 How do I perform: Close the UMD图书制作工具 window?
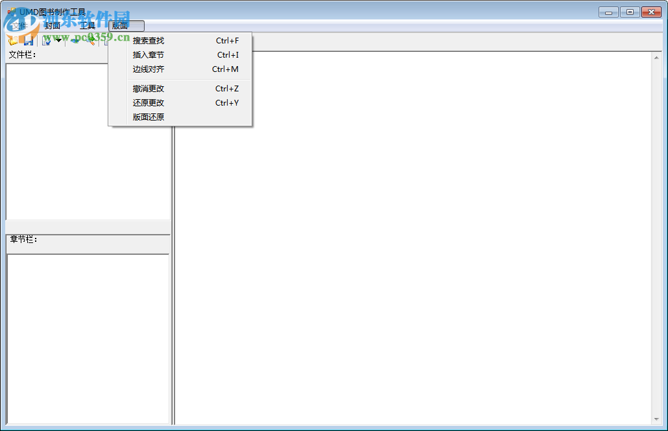pyautogui.click(x=651, y=12)
